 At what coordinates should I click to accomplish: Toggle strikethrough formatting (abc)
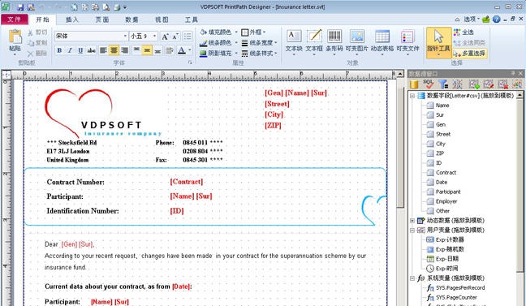(91, 50)
